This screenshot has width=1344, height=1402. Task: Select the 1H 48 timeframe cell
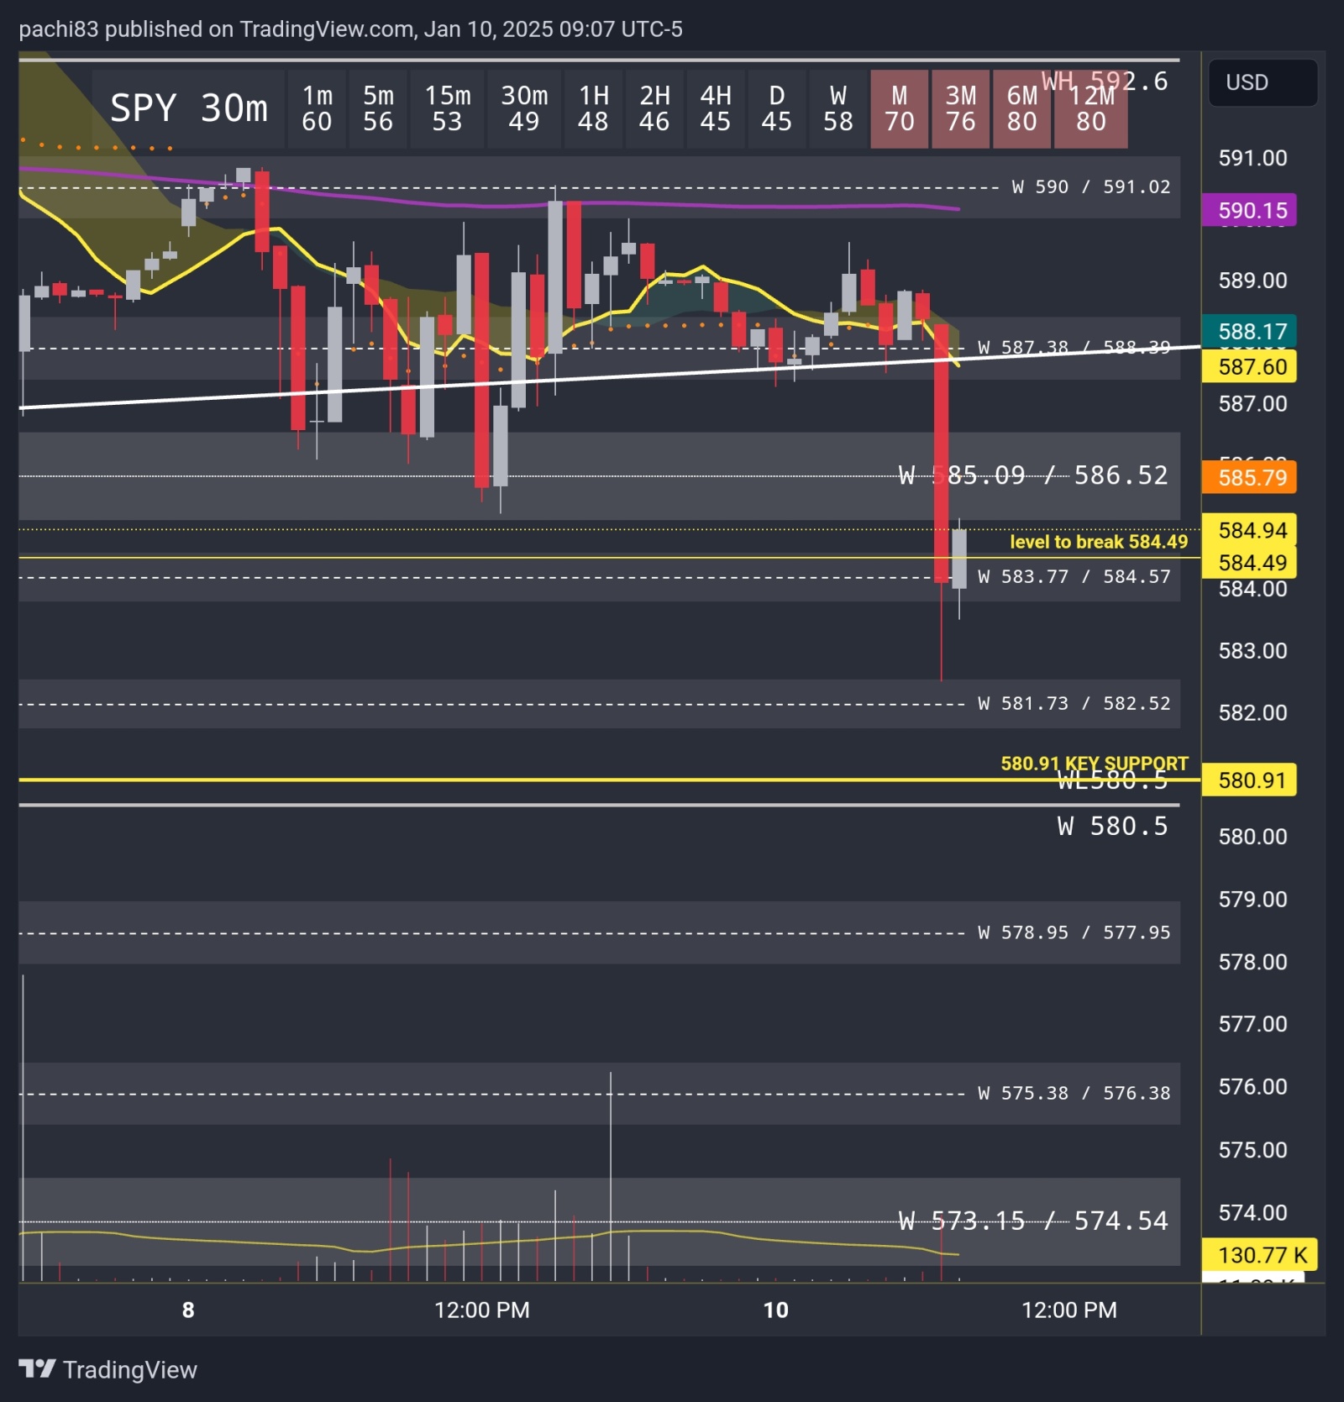click(x=593, y=109)
